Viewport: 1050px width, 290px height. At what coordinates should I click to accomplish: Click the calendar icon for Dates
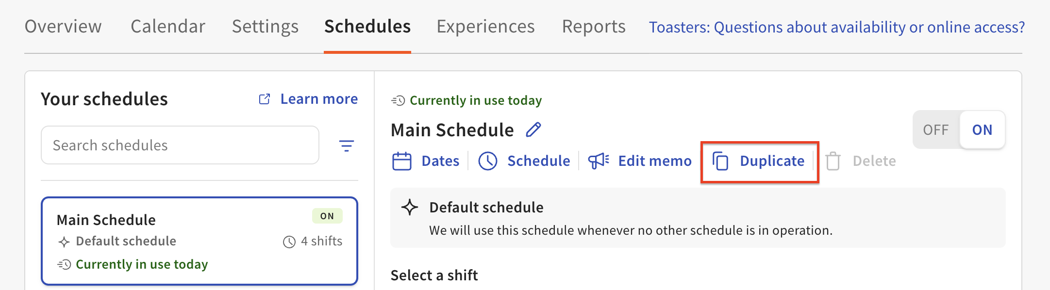tap(401, 161)
